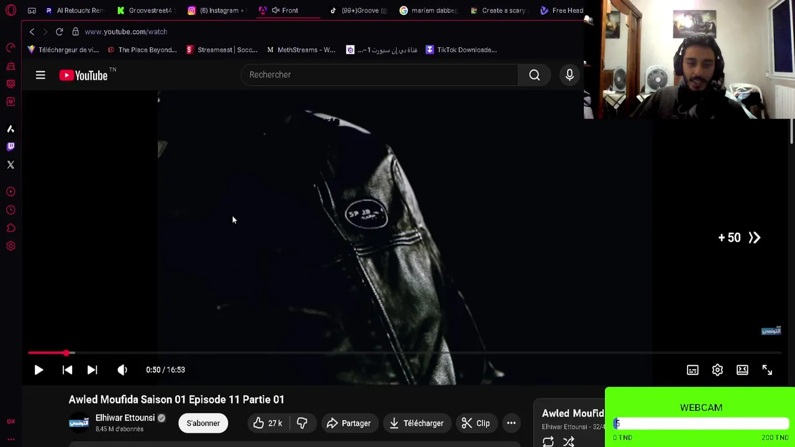Open sidebar Extensions cube icon
The width and height of the screenshot is (795, 447).
tap(11, 228)
